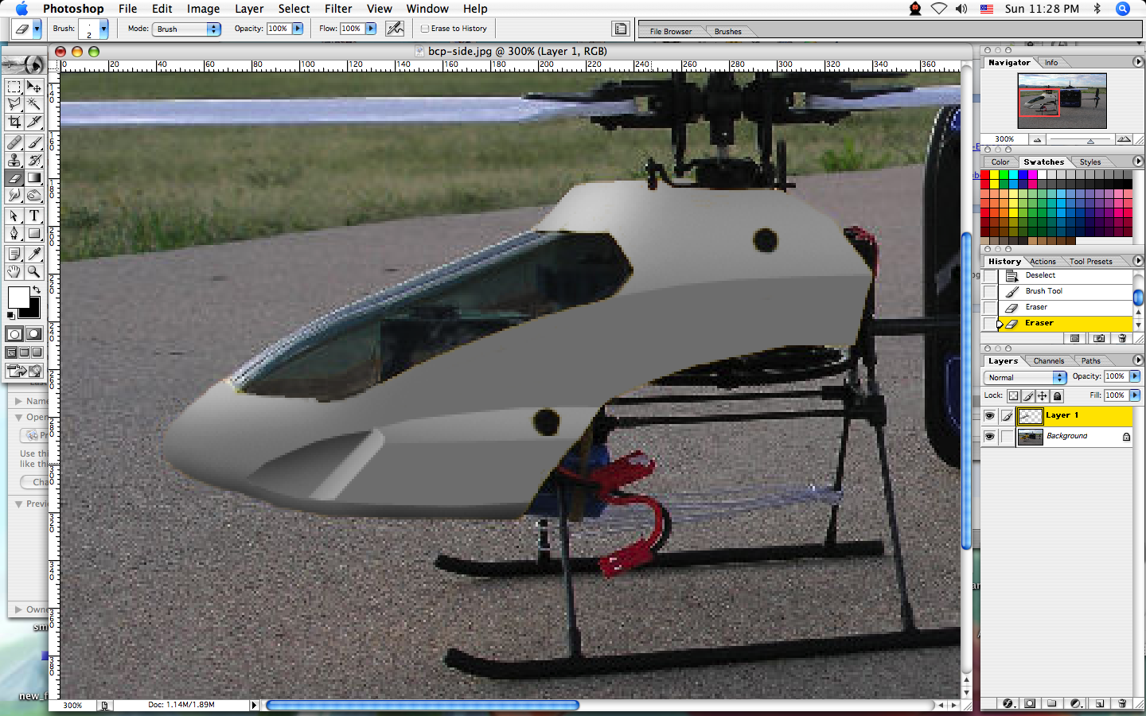Switch to the Channels tab

(x=1048, y=361)
